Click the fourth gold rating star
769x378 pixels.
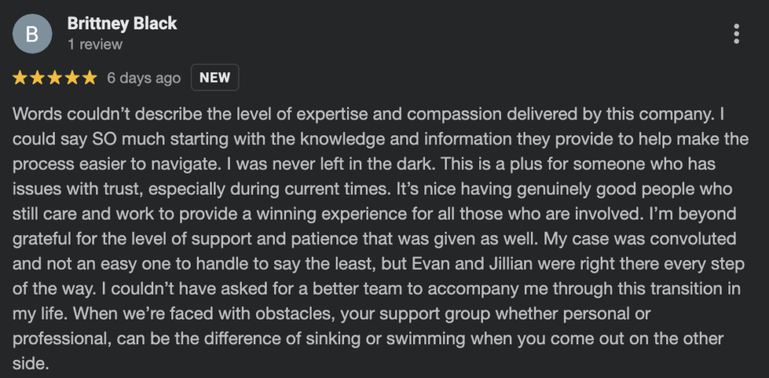[72, 77]
